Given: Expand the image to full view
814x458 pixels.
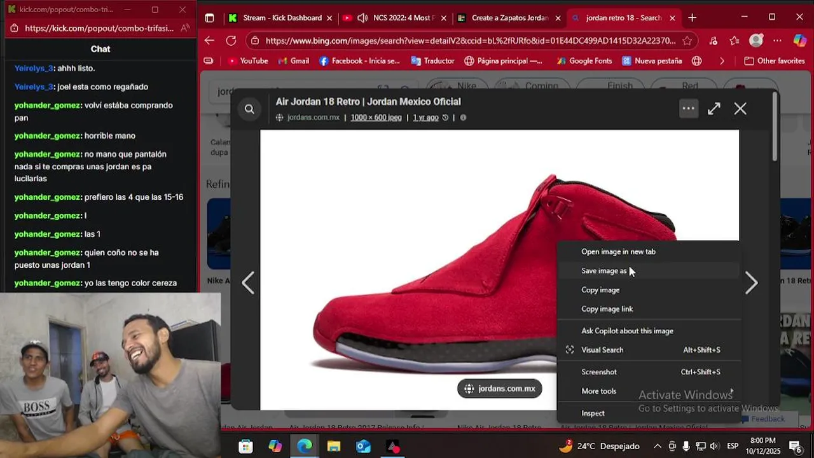Looking at the screenshot, I should point(714,109).
